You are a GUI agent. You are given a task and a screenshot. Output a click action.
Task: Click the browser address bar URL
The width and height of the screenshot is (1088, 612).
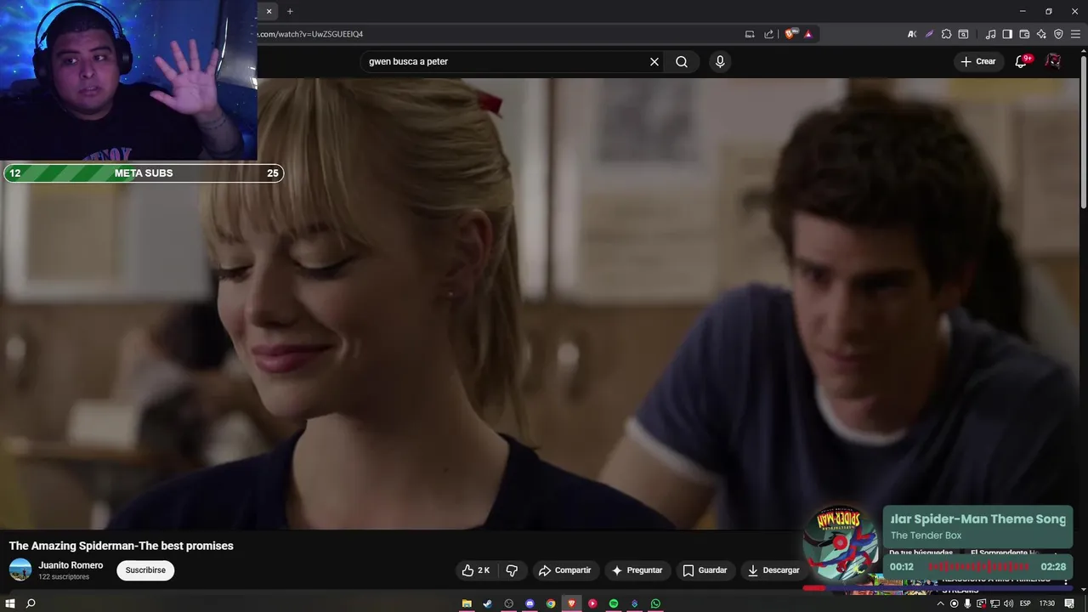[x=310, y=34]
